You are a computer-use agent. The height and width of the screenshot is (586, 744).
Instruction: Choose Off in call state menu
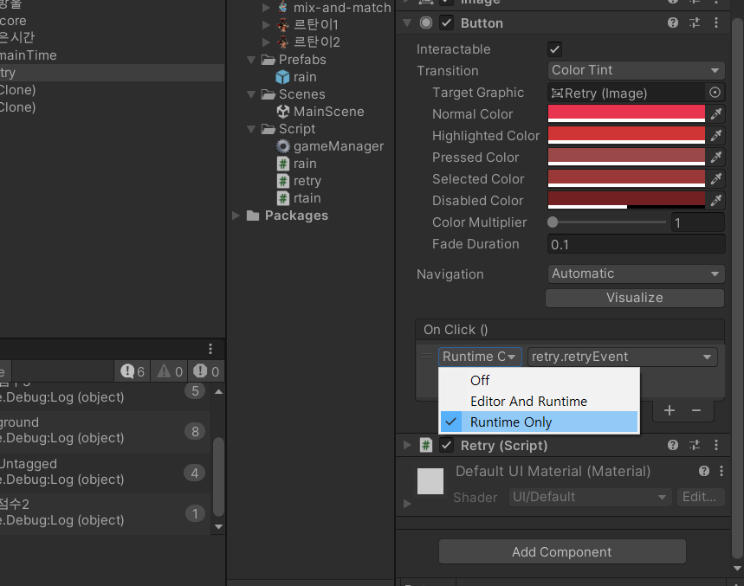pyautogui.click(x=539, y=380)
